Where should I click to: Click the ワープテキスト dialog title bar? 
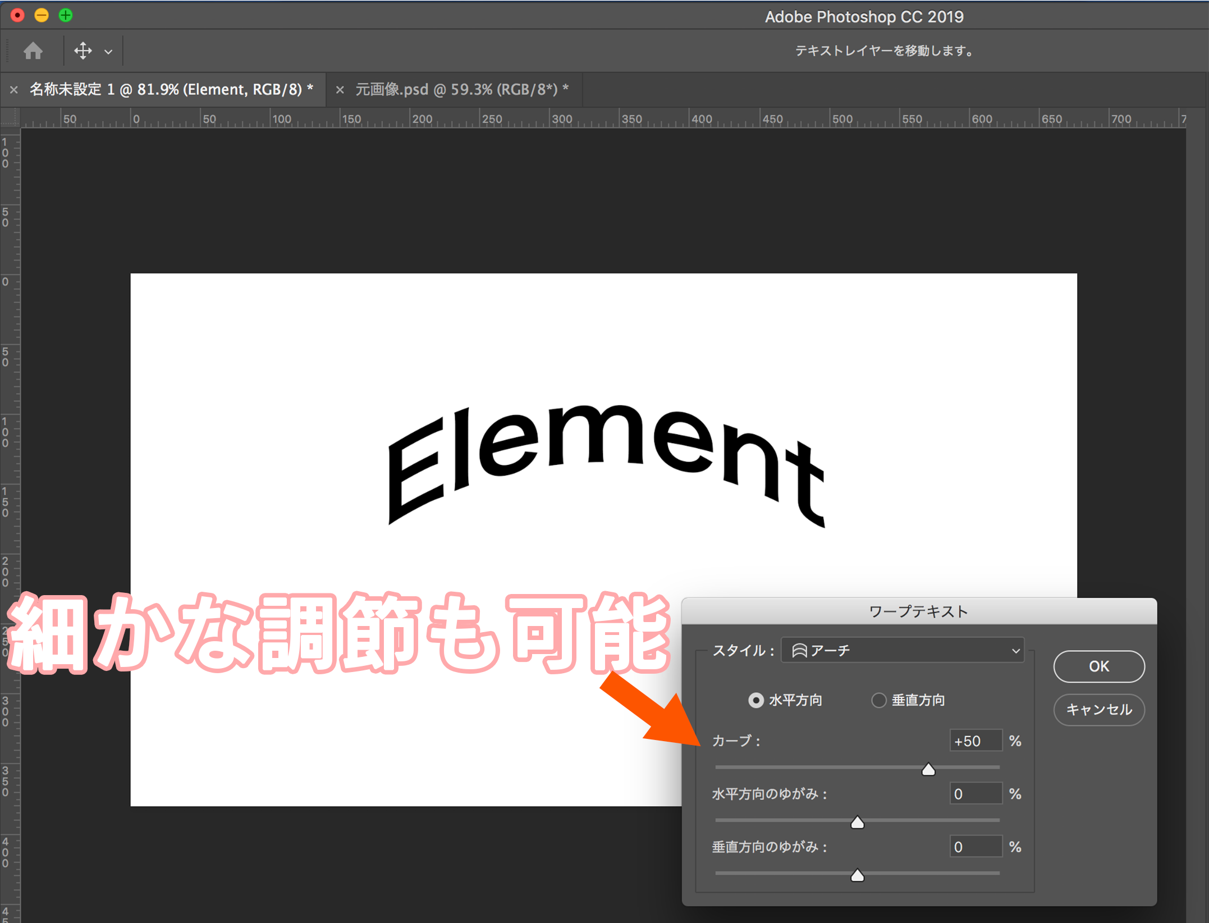(x=919, y=611)
